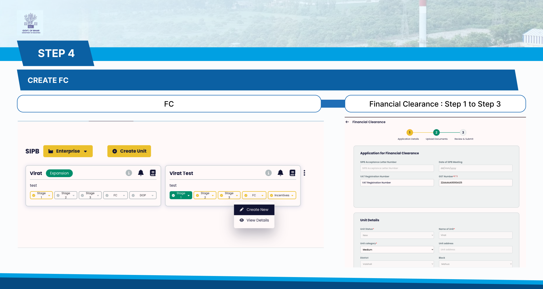The image size is (543, 289).
Task: Expand Incentives dropdown on Virat Test card
Action: pos(282,195)
